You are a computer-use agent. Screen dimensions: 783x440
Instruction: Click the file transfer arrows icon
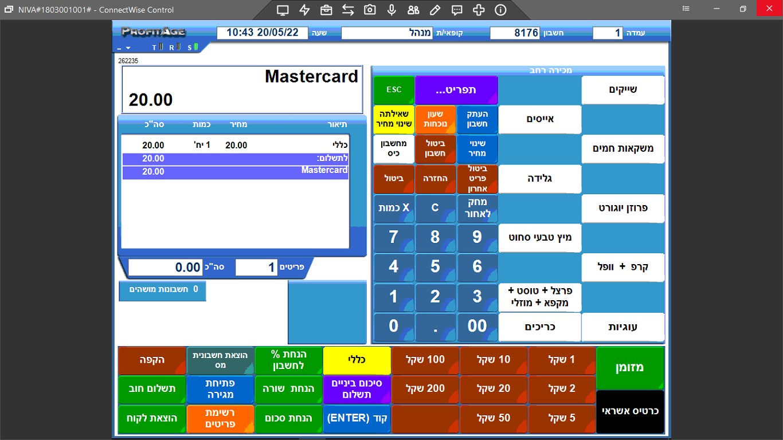tap(348, 10)
